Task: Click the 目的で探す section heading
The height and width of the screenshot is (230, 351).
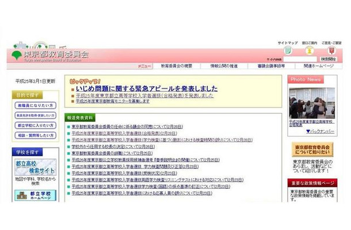Action: click(27, 95)
